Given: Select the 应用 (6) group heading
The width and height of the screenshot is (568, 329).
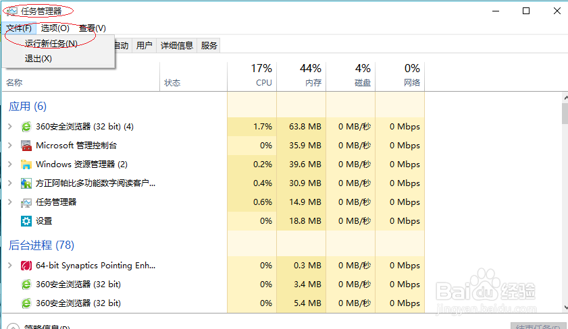Looking at the screenshot, I should point(28,107).
